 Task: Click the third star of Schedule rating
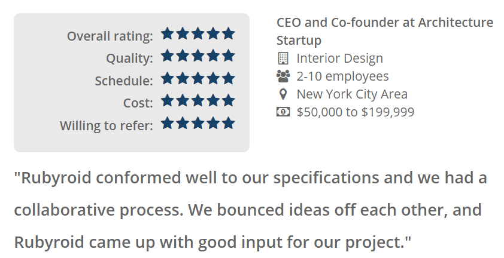coord(198,79)
